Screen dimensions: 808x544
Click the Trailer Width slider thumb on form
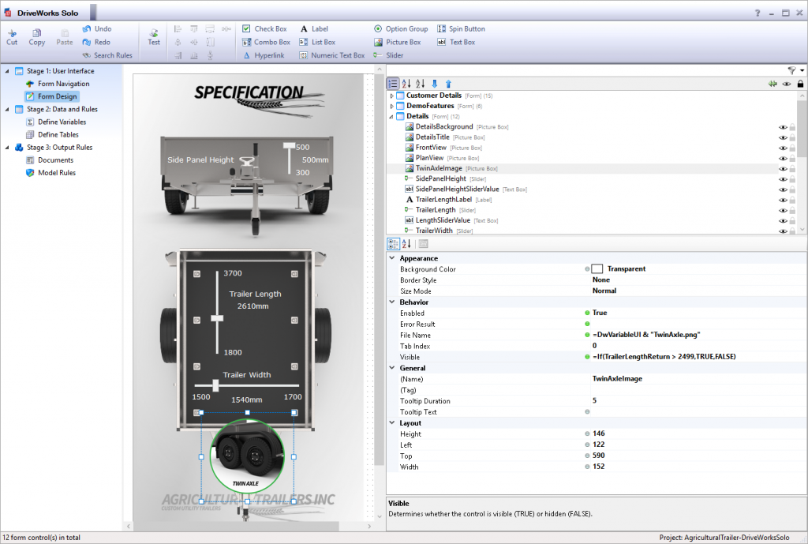[215, 385]
